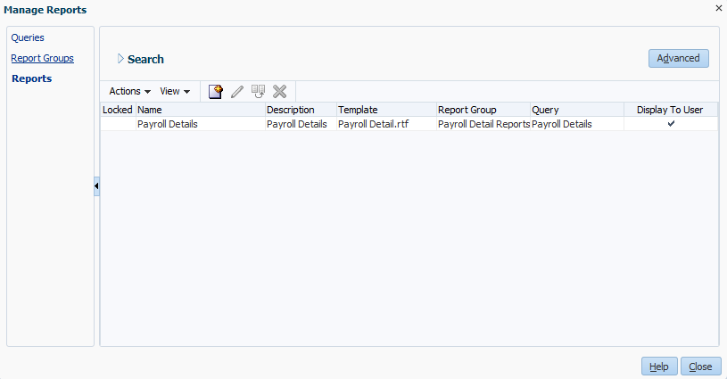Image resolution: width=727 pixels, height=379 pixels.
Task: Click the Close button at bottom
Action: pos(700,367)
